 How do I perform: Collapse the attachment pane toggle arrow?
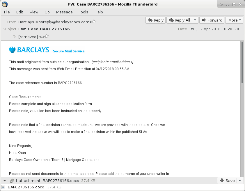click(x=5, y=181)
